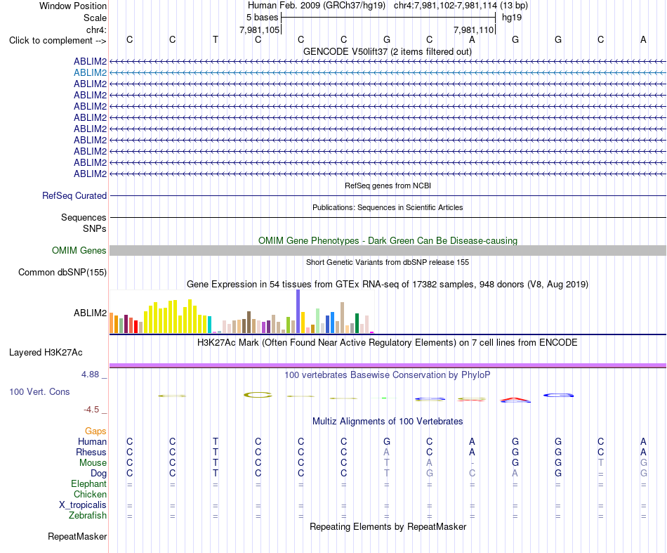The height and width of the screenshot is (553, 667).
Task: Open the RefSeq Curated track label
Action: 74,196
